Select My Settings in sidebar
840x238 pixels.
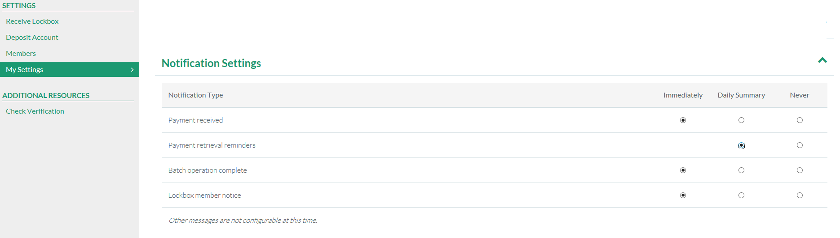25,70
